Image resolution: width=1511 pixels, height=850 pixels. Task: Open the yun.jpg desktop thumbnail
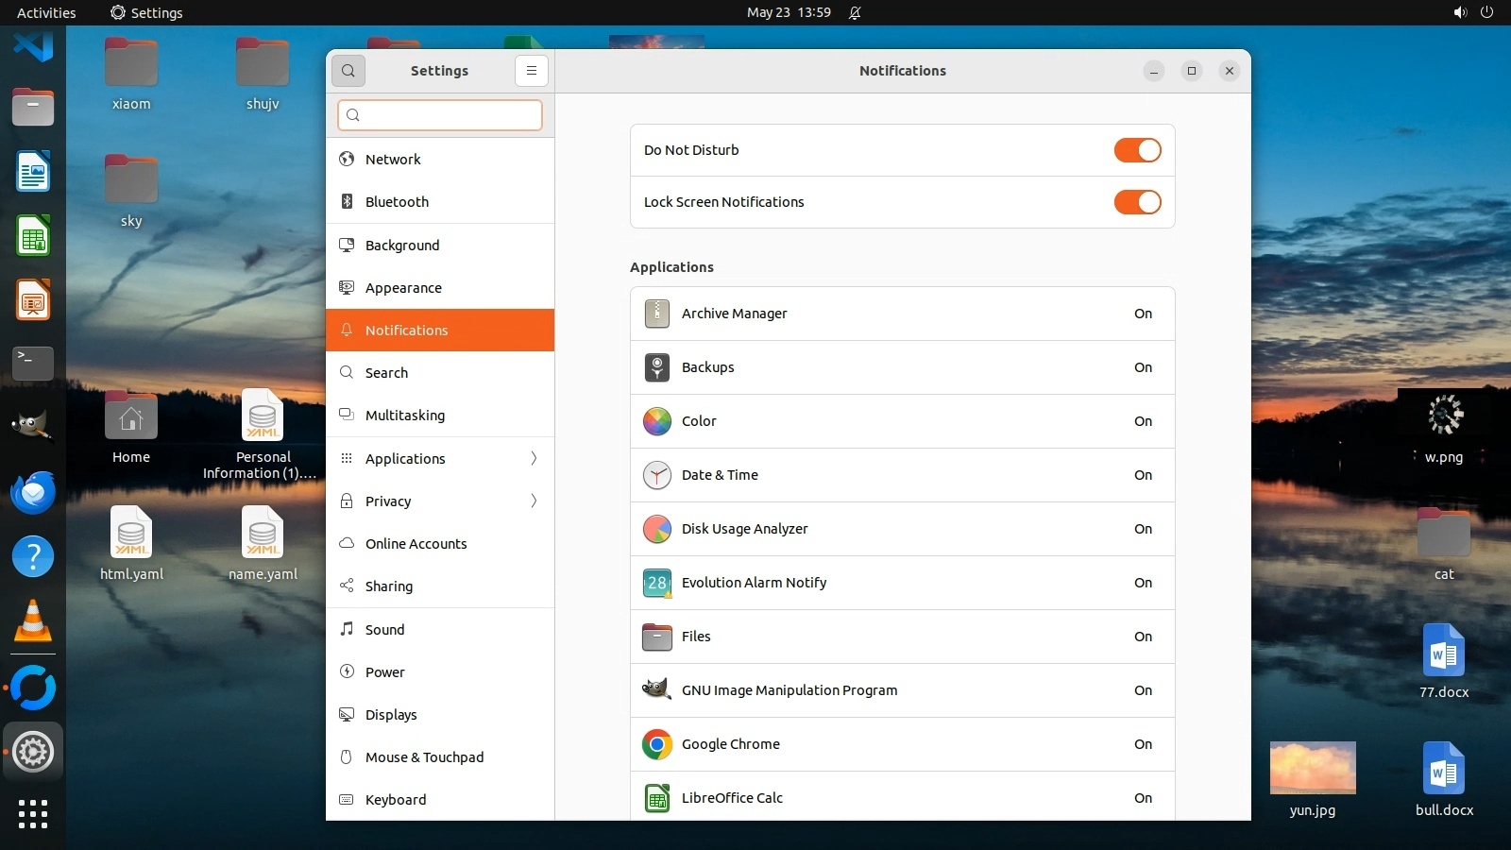coord(1313,768)
